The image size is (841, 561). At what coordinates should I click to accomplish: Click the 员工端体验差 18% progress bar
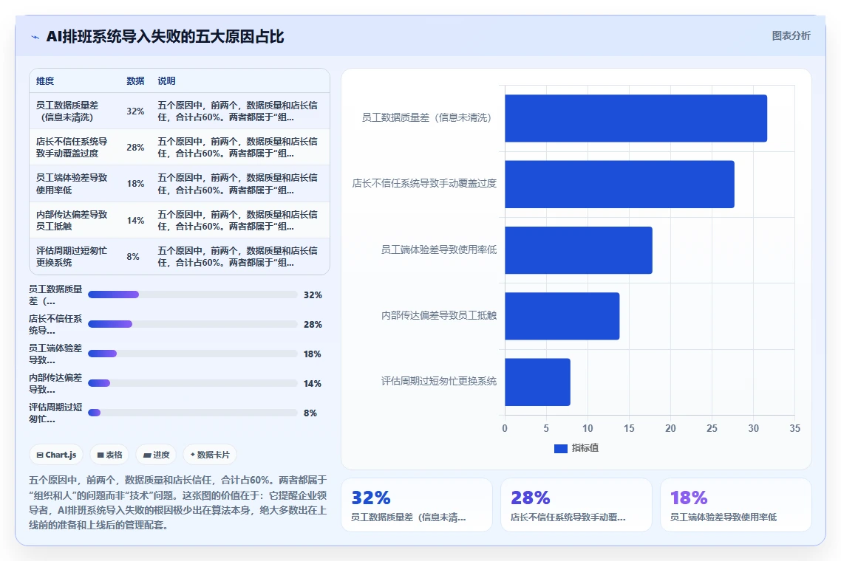click(x=193, y=354)
